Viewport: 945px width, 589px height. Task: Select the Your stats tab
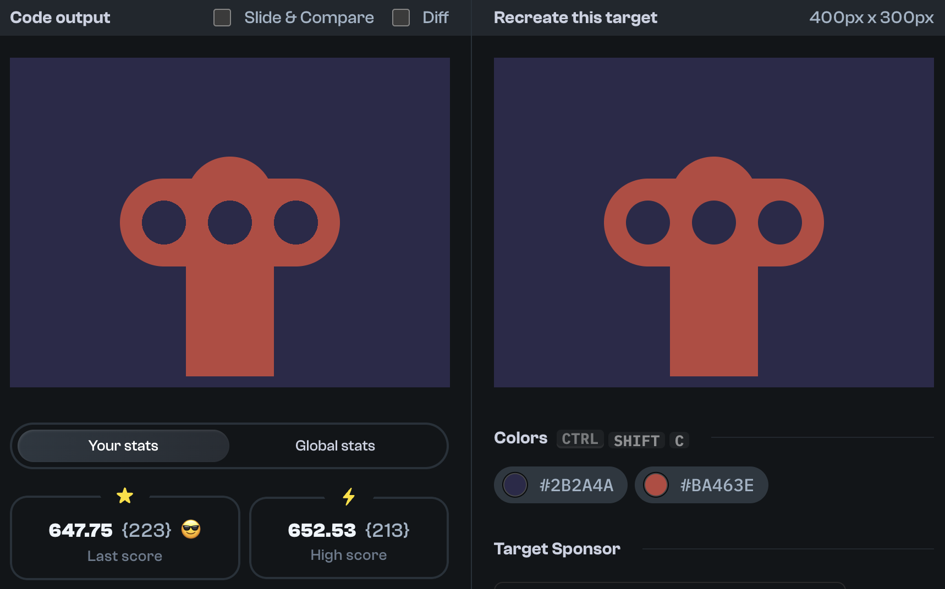click(x=123, y=446)
